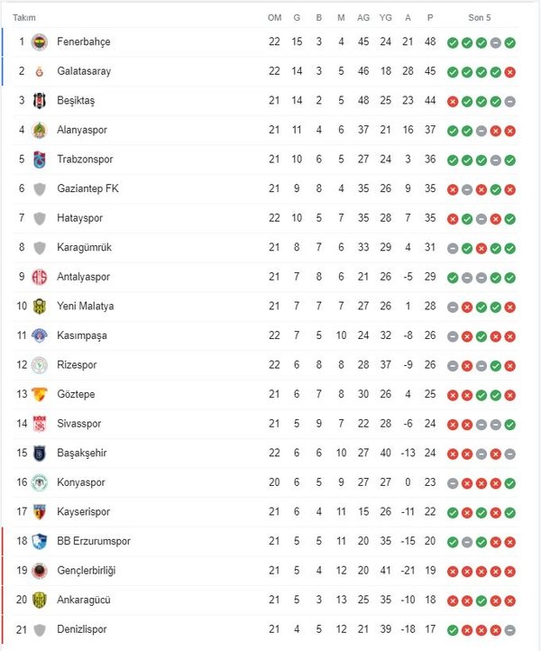Click the Galatasaray club logo
Viewport: 541px width, 651px height.
click(x=40, y=71)
